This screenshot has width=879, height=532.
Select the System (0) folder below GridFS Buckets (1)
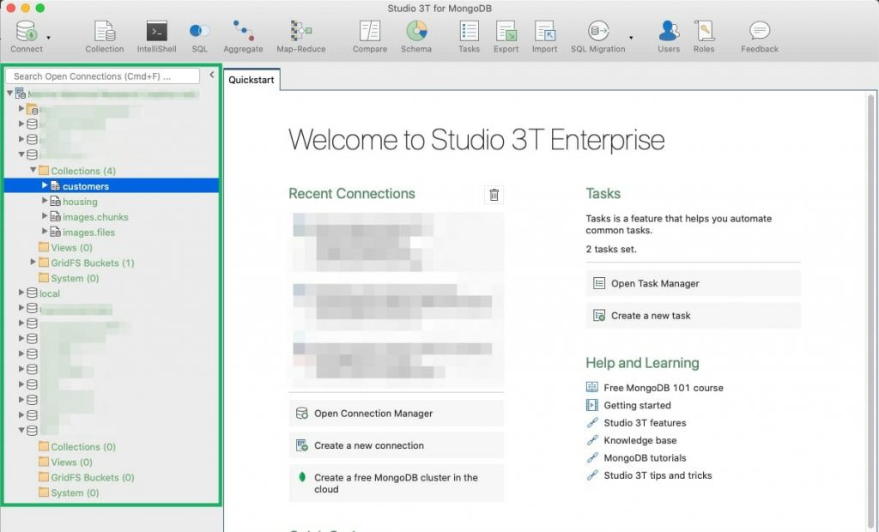click(x=75, y=278)
